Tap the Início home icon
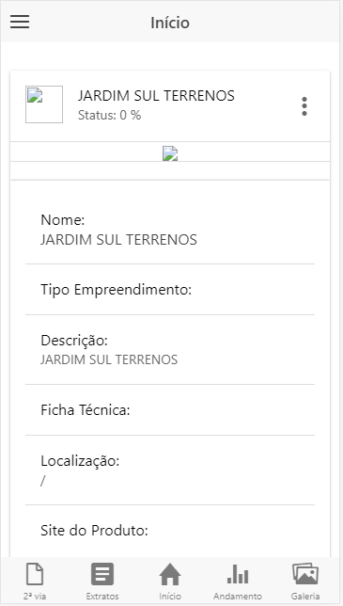 click(x=170, y=574)
